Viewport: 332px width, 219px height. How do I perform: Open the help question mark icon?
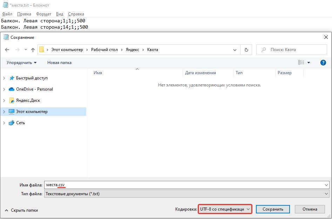(323, 63)
